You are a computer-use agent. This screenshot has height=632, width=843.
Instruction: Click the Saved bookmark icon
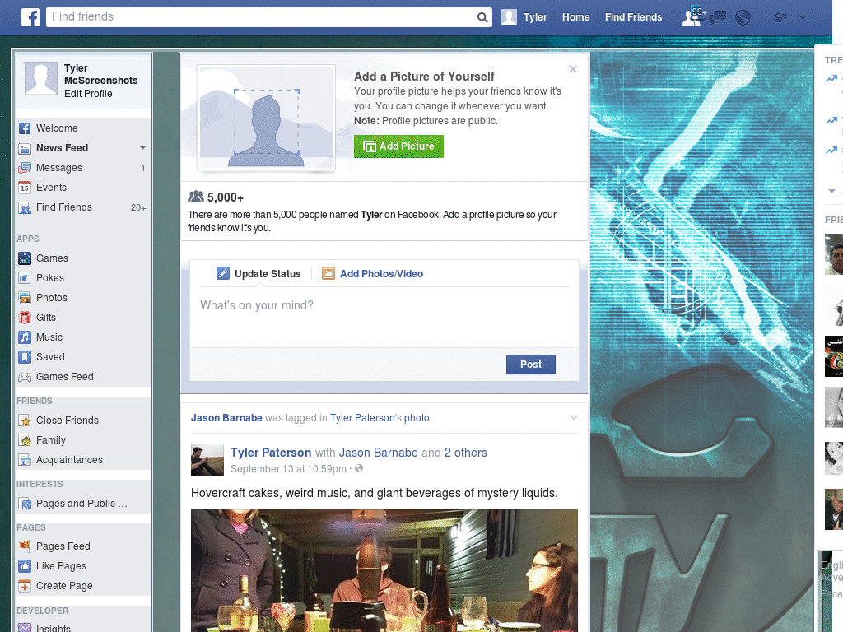(x=25, y=357)
